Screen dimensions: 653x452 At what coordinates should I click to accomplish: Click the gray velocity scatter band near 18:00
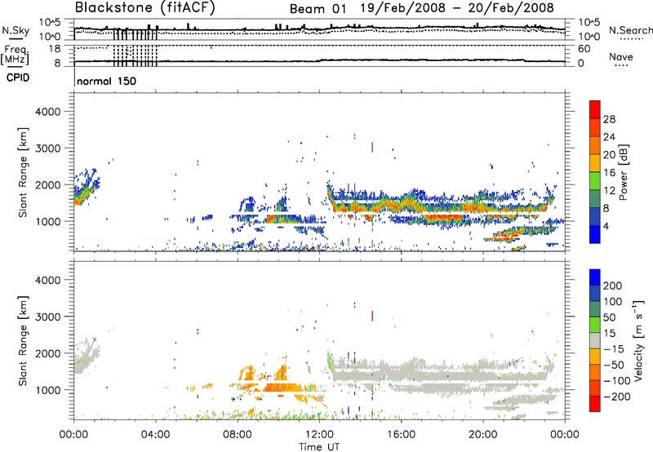pos(442,376)
